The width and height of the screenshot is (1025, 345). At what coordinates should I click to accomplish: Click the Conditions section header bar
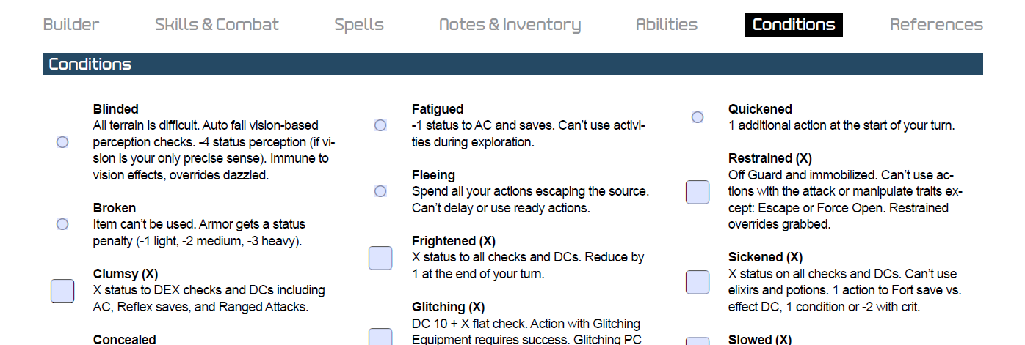coord(512,64)
